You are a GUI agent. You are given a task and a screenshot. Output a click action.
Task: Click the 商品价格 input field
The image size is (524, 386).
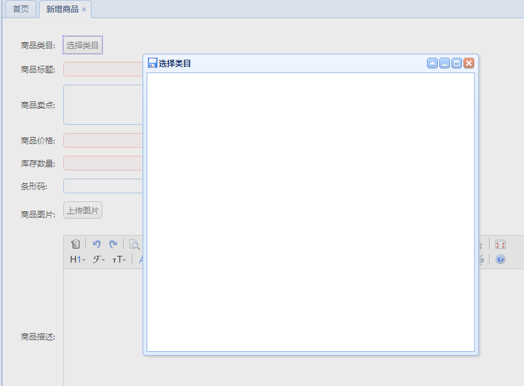click(x=103, y=140)
